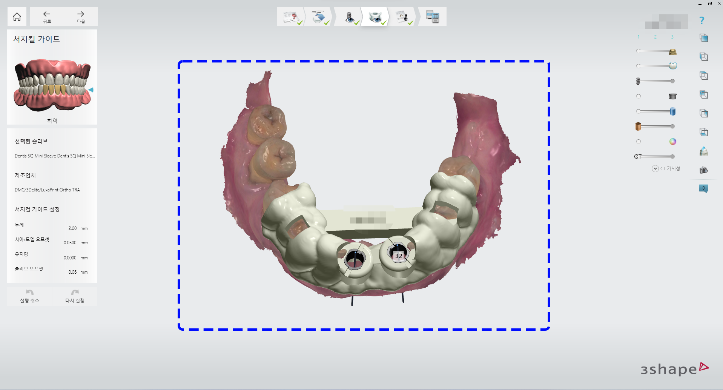The width and height of the screenshot is (723, 390).
Task: Go to the Home screen
Action: click(x=17, y=17)
